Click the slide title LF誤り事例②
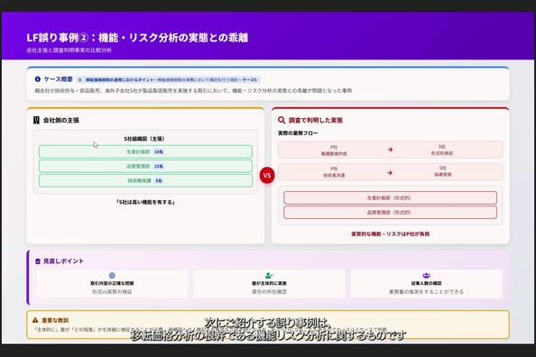 [x=137, y=38]
